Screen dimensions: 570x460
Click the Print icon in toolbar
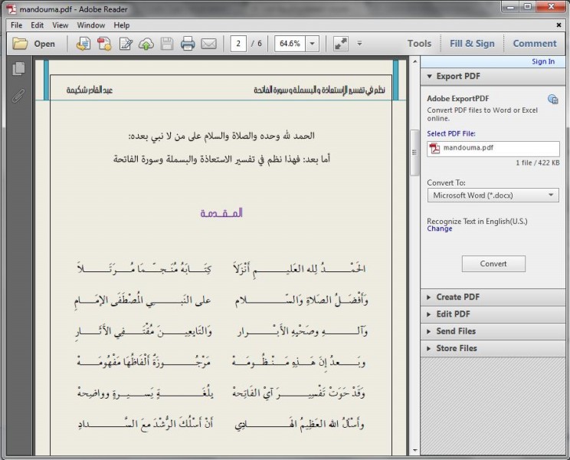pyautogui.click(x=188, y=44)
